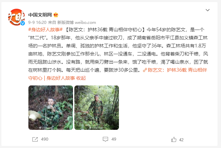Open the post options chevron menu

(x=207, y=10)
